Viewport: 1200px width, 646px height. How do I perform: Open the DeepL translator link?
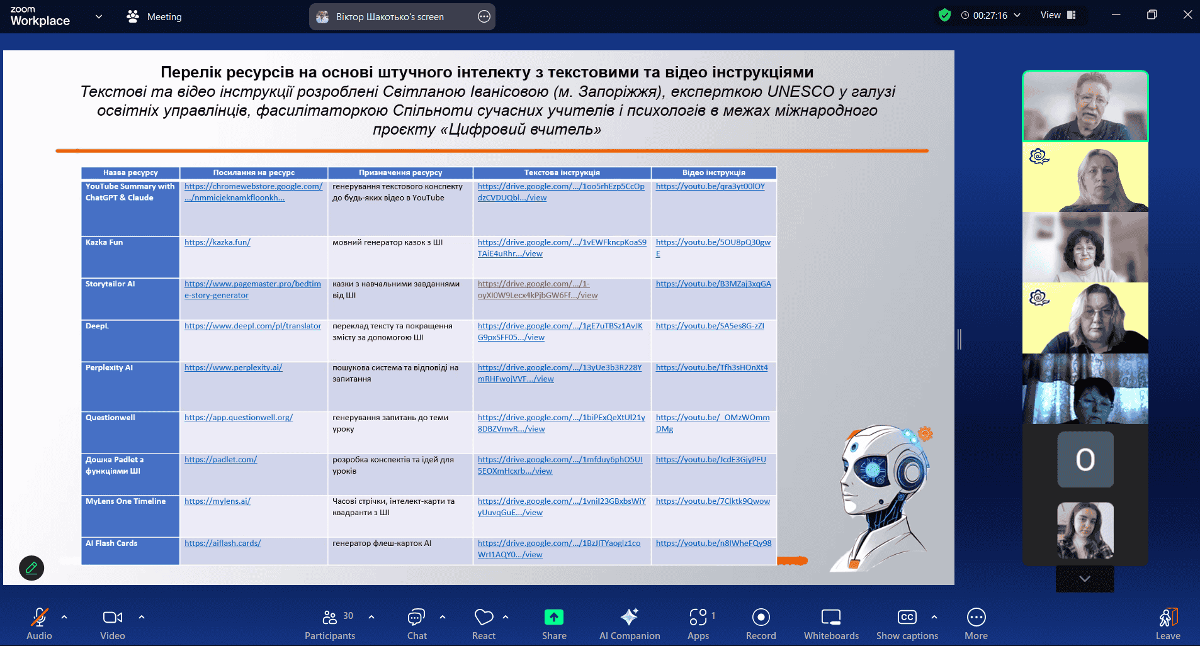point(252,326)
